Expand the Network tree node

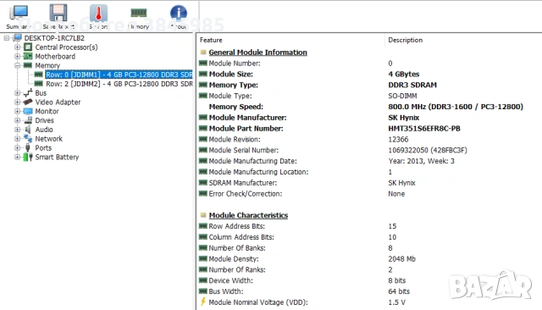17,139
